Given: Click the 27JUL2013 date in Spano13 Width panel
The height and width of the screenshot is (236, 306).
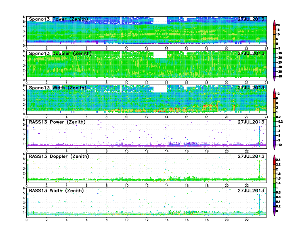Looking at the screenshot, I should (x=251, y=88).
